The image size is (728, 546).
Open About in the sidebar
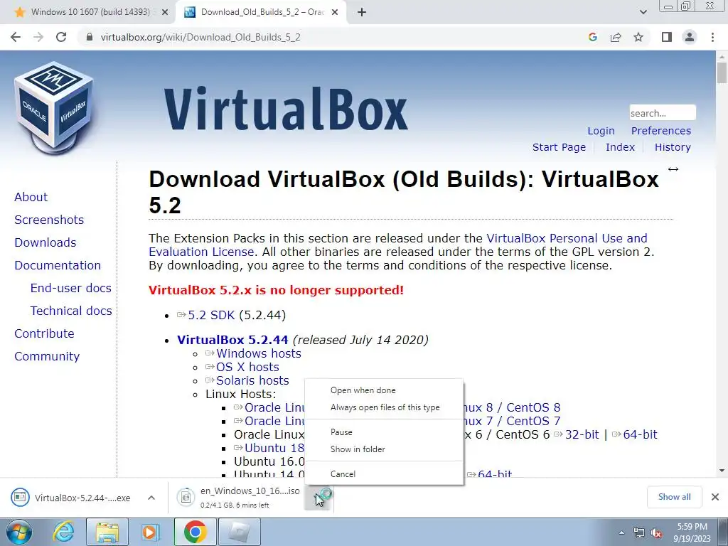pos(31,197)
